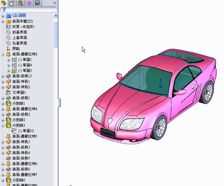Expand the 曲面-疊層拉伸4 feature
The width and height of the screenshot is (224, 186).
click(3, 109)
